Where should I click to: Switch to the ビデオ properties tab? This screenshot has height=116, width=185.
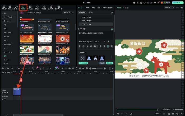tap(87, 8)
